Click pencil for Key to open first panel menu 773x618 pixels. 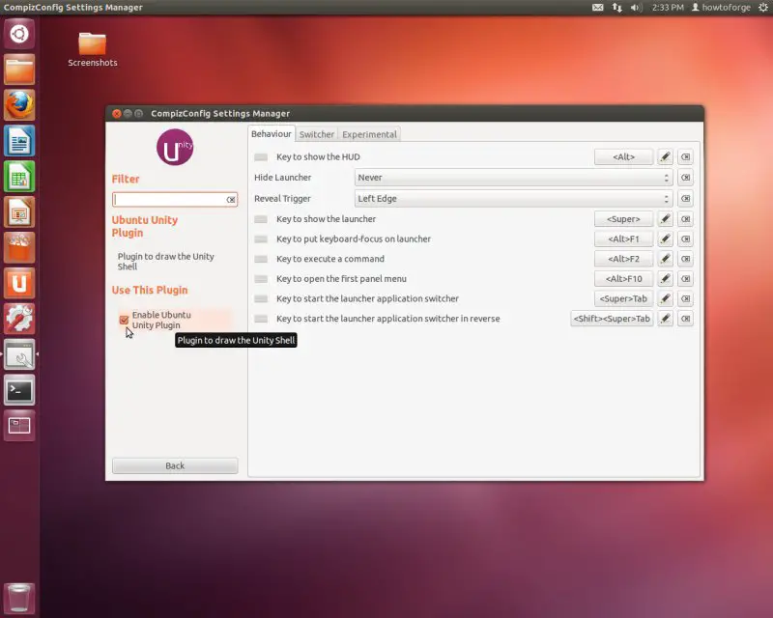665,279
